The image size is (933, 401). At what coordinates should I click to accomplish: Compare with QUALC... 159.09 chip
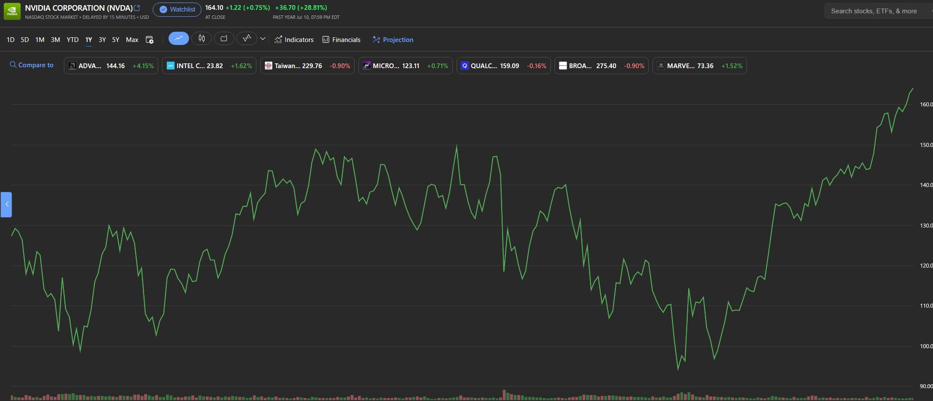point(504,66)
